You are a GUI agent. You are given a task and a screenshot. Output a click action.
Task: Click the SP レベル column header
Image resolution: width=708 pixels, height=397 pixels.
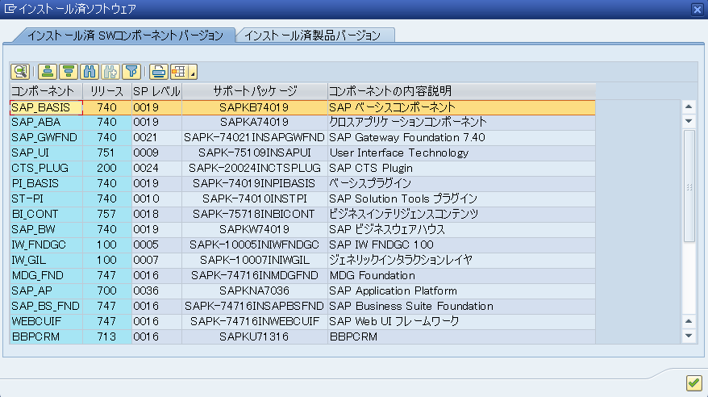[156, 91]
